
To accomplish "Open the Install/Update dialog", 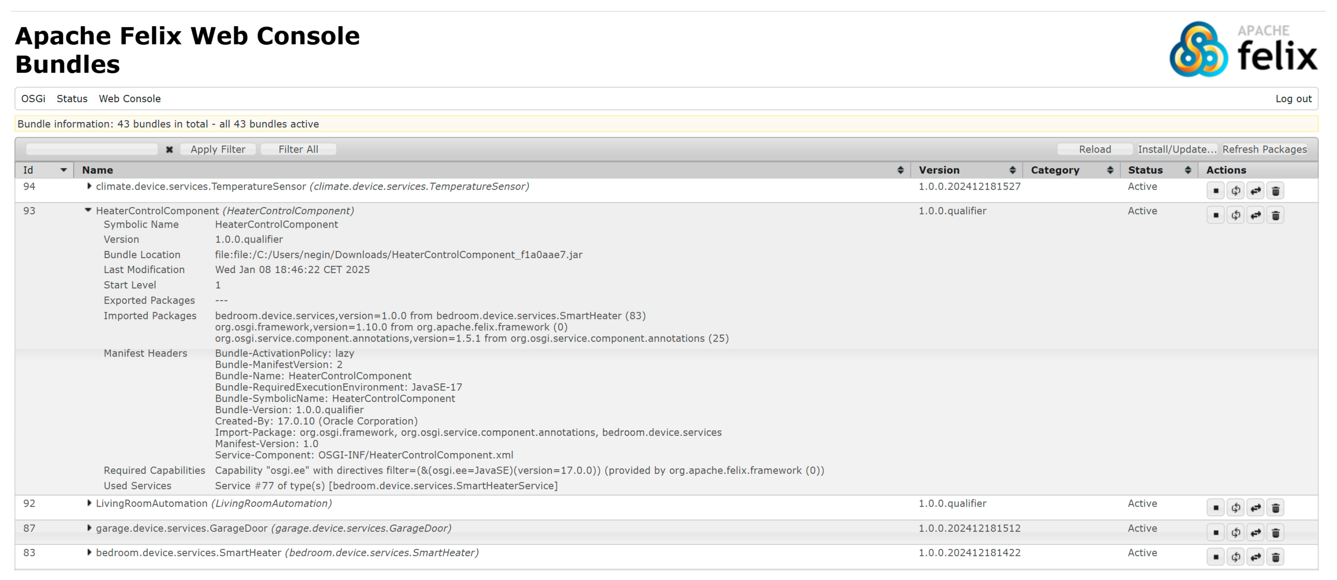I will (1177, 149).
